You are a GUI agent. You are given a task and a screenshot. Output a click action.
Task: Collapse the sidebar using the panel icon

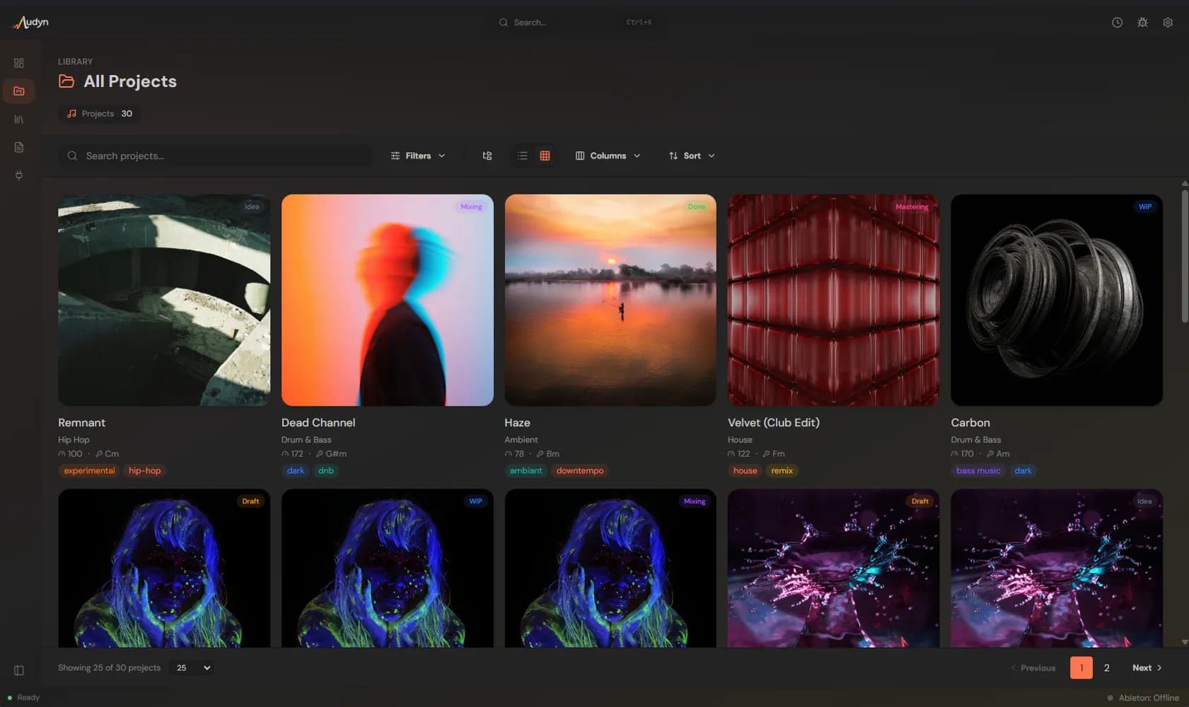coord(19,670)
